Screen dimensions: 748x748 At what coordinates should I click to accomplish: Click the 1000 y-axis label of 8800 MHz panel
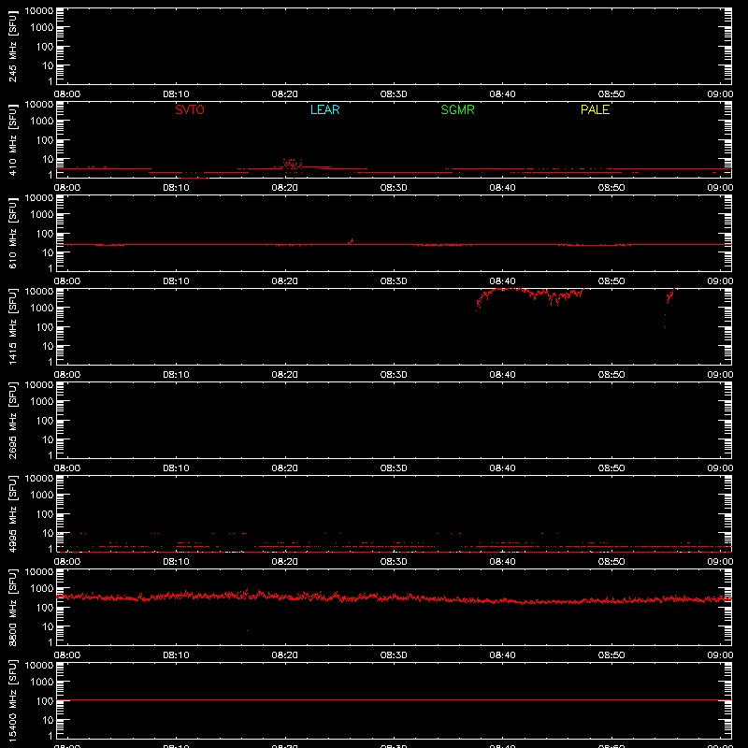click(42, 588)
